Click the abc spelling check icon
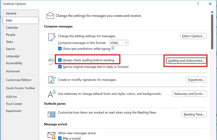Viewport: 217px width, 140px height. tap(51, 62)
